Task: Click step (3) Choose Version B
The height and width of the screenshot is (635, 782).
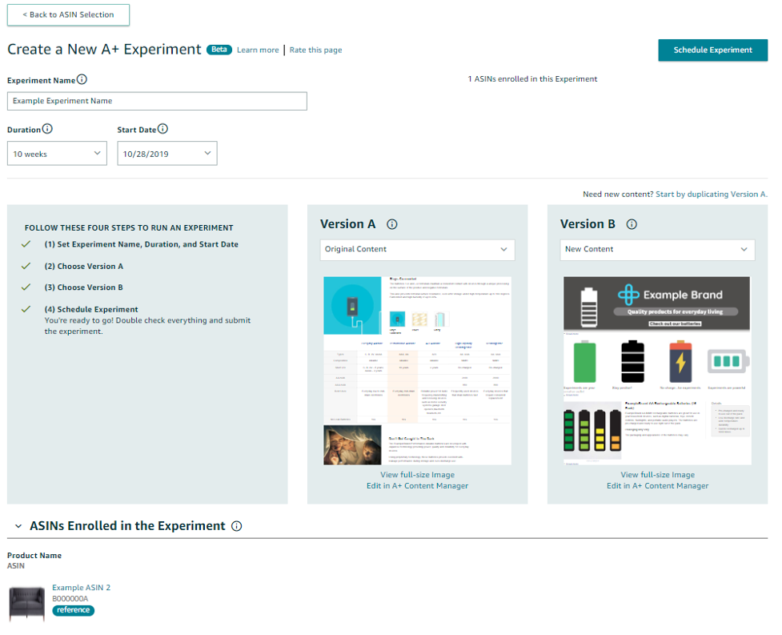Action: pos(84,287)
